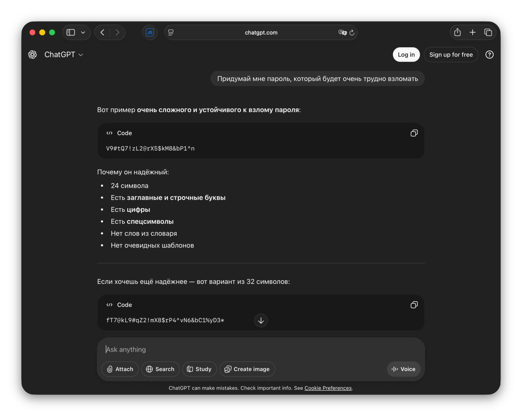Copy the 32-character password code block

click(414, 305)
